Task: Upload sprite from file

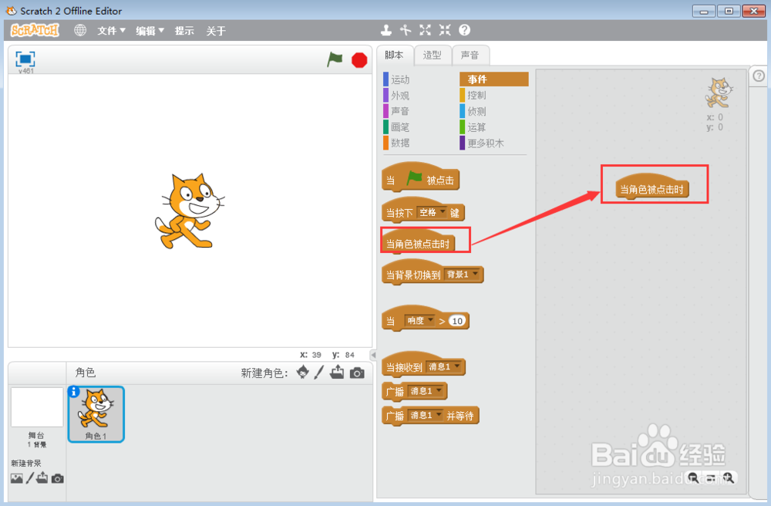Action: pos(338,373)
